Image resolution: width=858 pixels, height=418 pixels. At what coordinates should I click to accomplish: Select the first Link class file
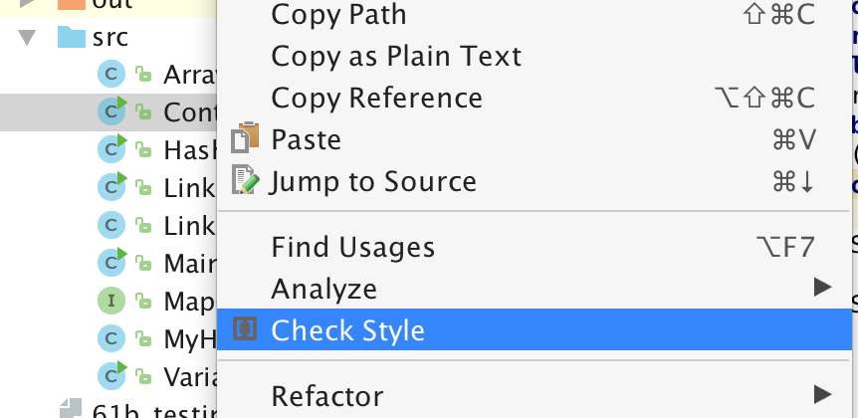coord(189,187)
